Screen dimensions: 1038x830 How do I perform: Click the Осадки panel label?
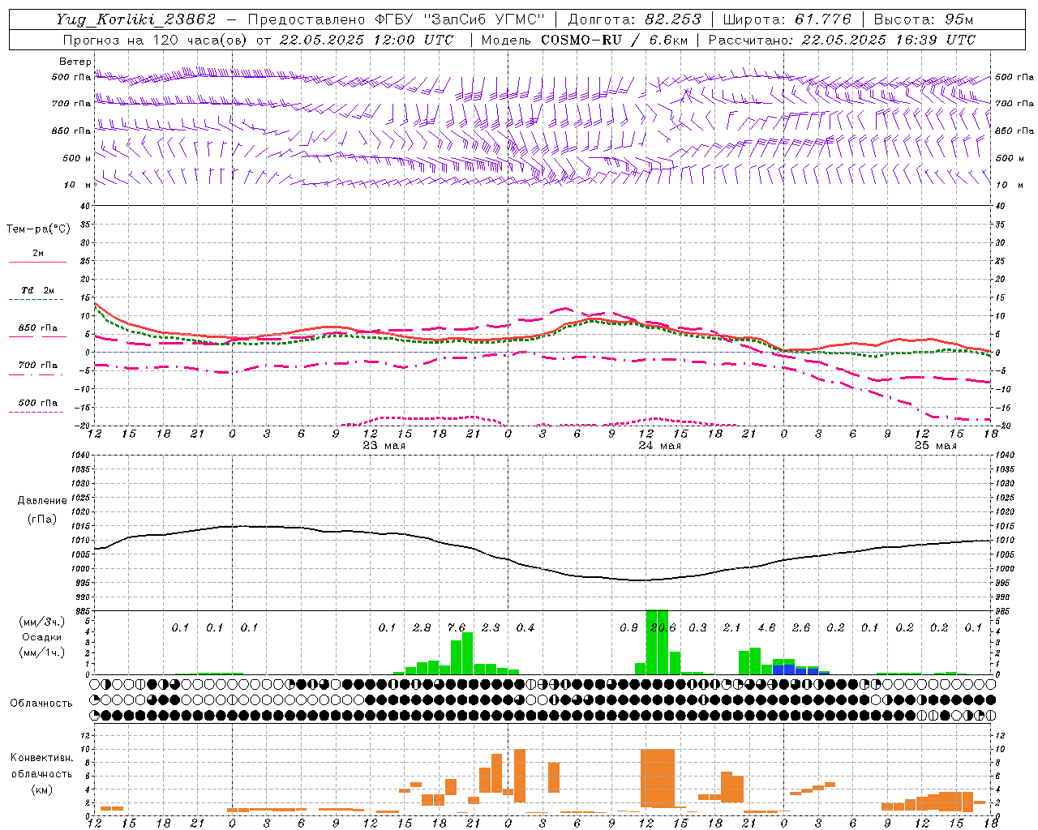point(42,637)
